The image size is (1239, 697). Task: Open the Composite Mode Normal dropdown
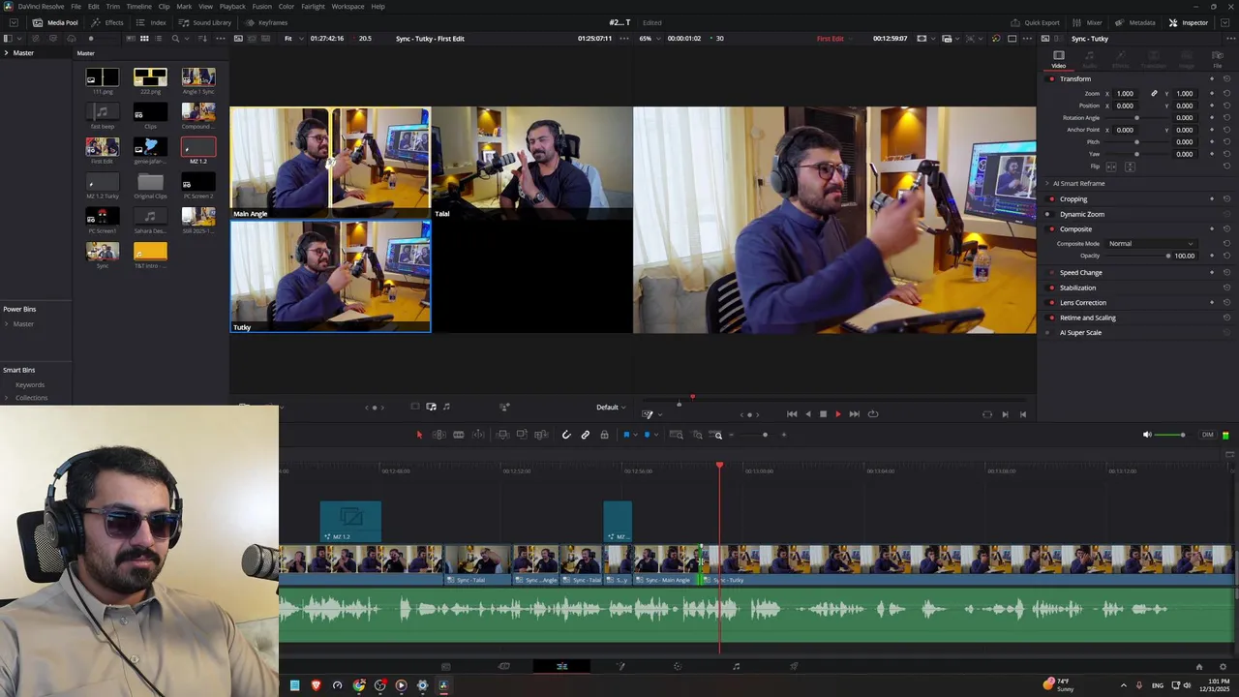(x=1152, y=244)
